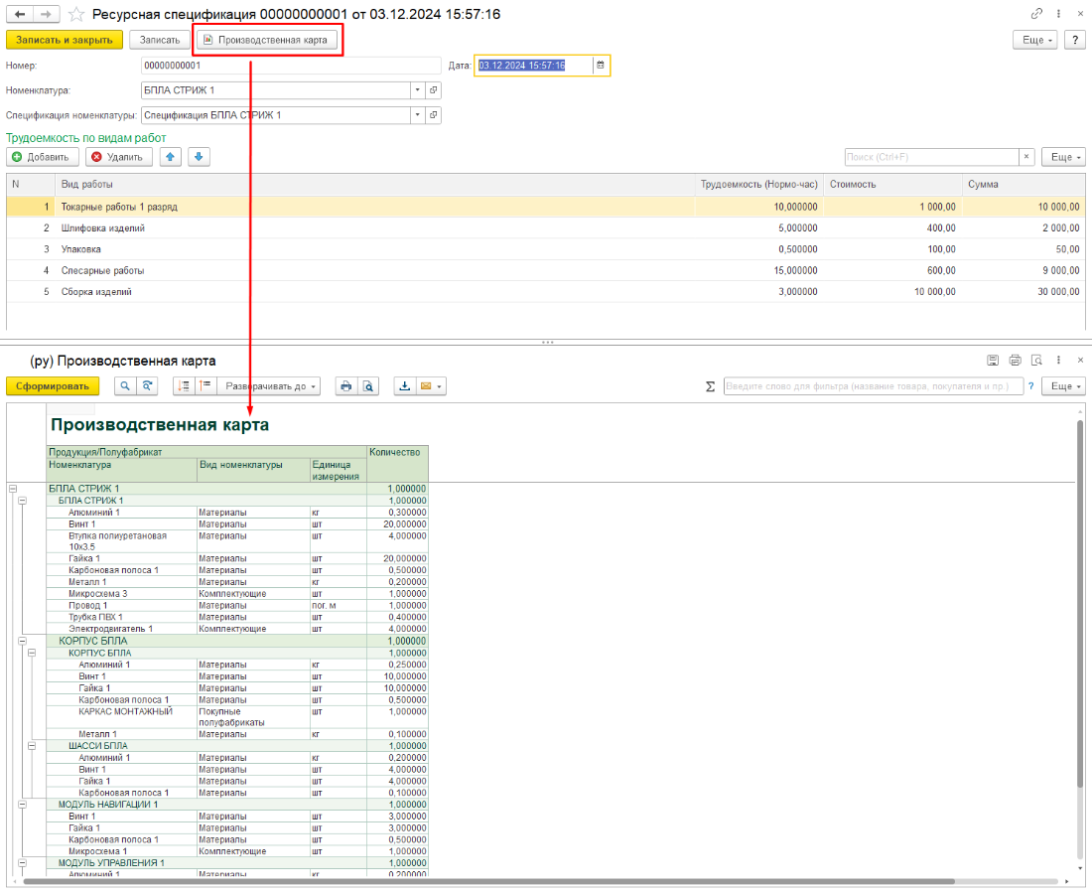Print the production card report
Viewport: 1092px width, 894px height.
coord(344,386)
